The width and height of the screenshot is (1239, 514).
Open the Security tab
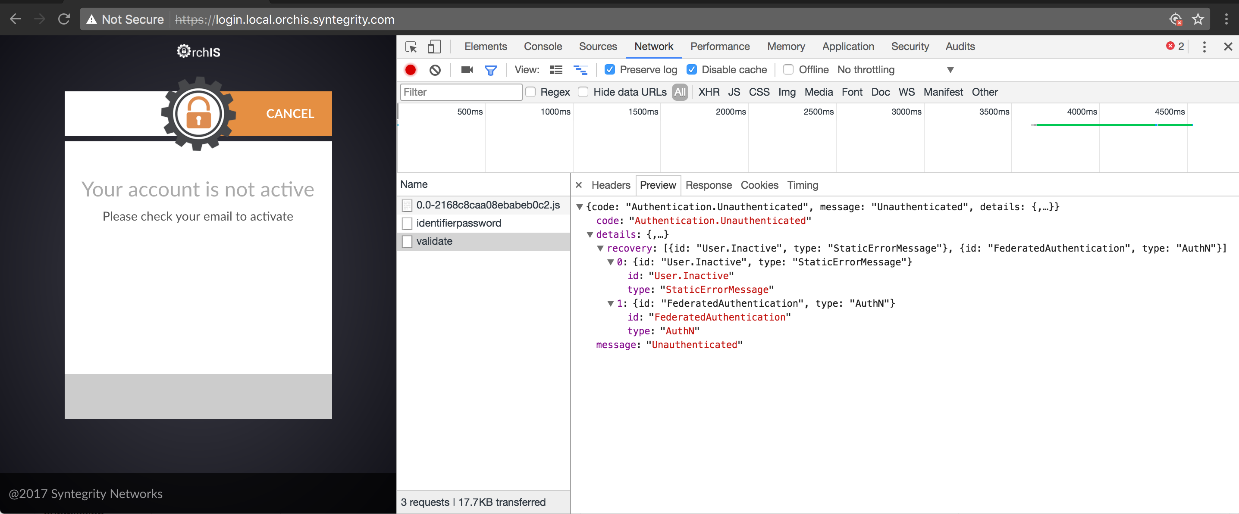pyautogui.click(x=910, y=47)
